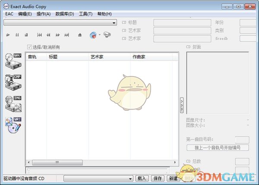Click the WRI write CD icon
Screen dimensions: 259x185
point(13,125)
